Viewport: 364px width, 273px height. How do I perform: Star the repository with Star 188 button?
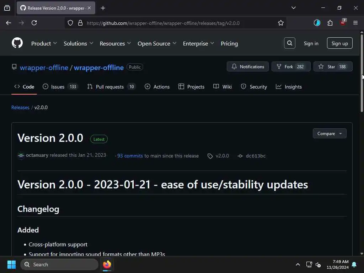coord(333,66)
